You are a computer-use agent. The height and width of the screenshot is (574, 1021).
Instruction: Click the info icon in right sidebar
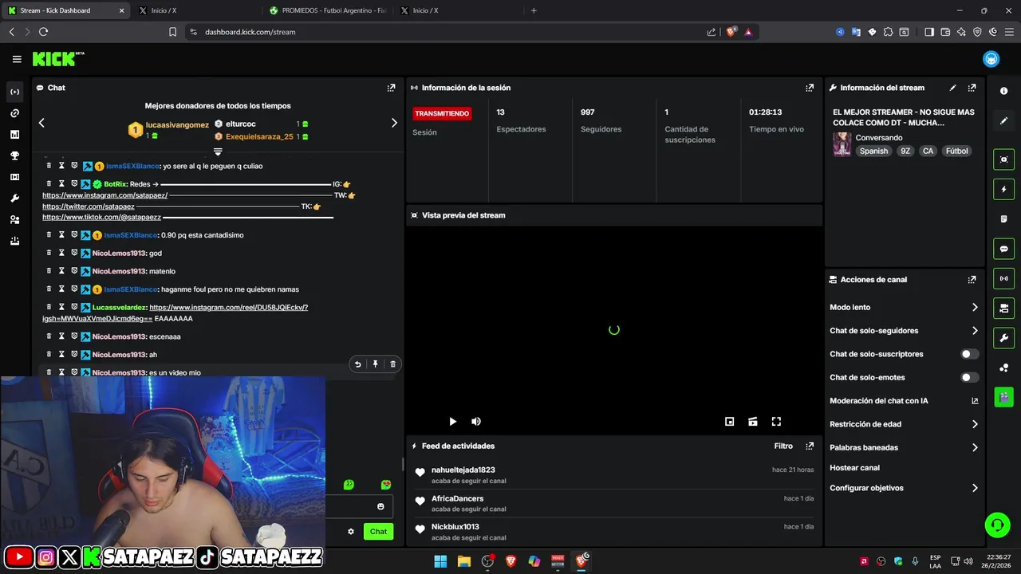click(1003, 92)
